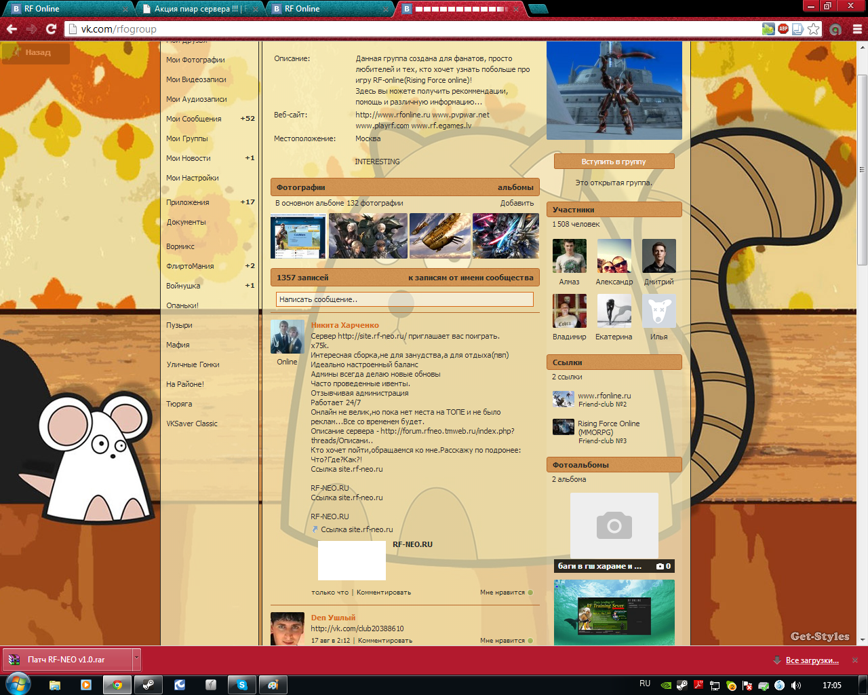Open Никита Харченко profile name link

coord(344,325)
